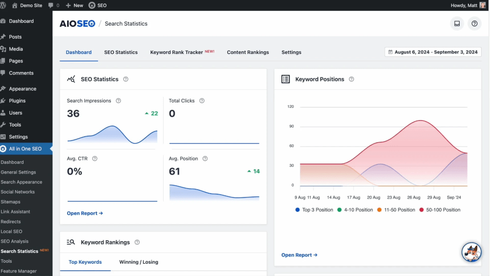Open the help circle icon in header

pyautogui.click(x=474, y=24)
